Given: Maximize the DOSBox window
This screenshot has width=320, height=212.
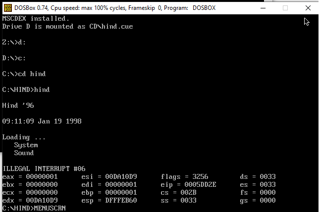Looking at the screenshot, I should [x=285, y=7].
